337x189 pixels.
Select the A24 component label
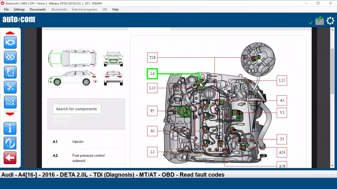(282, 152)
